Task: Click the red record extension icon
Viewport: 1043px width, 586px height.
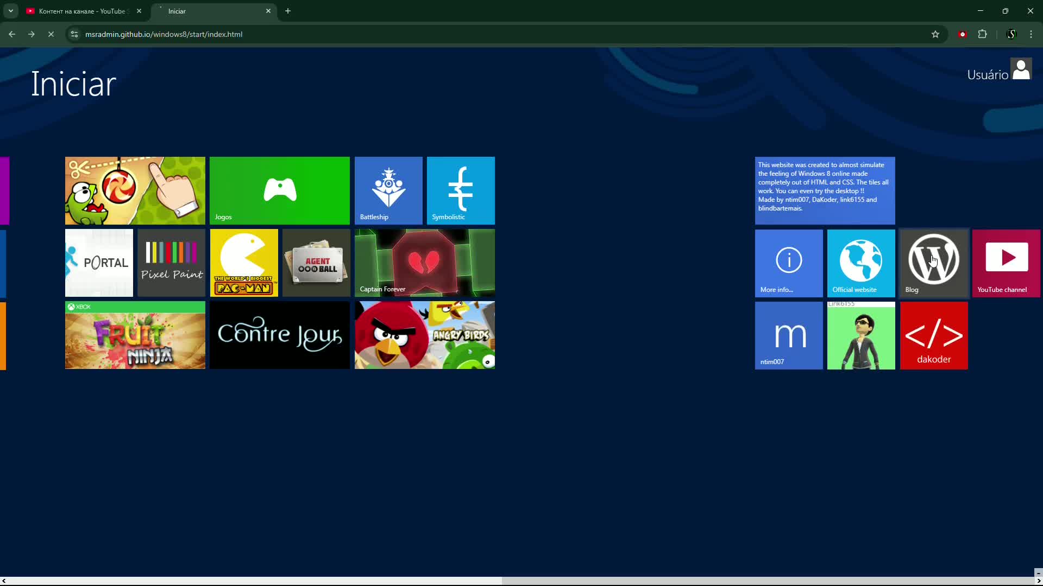Action: click(x=963, y=34)
